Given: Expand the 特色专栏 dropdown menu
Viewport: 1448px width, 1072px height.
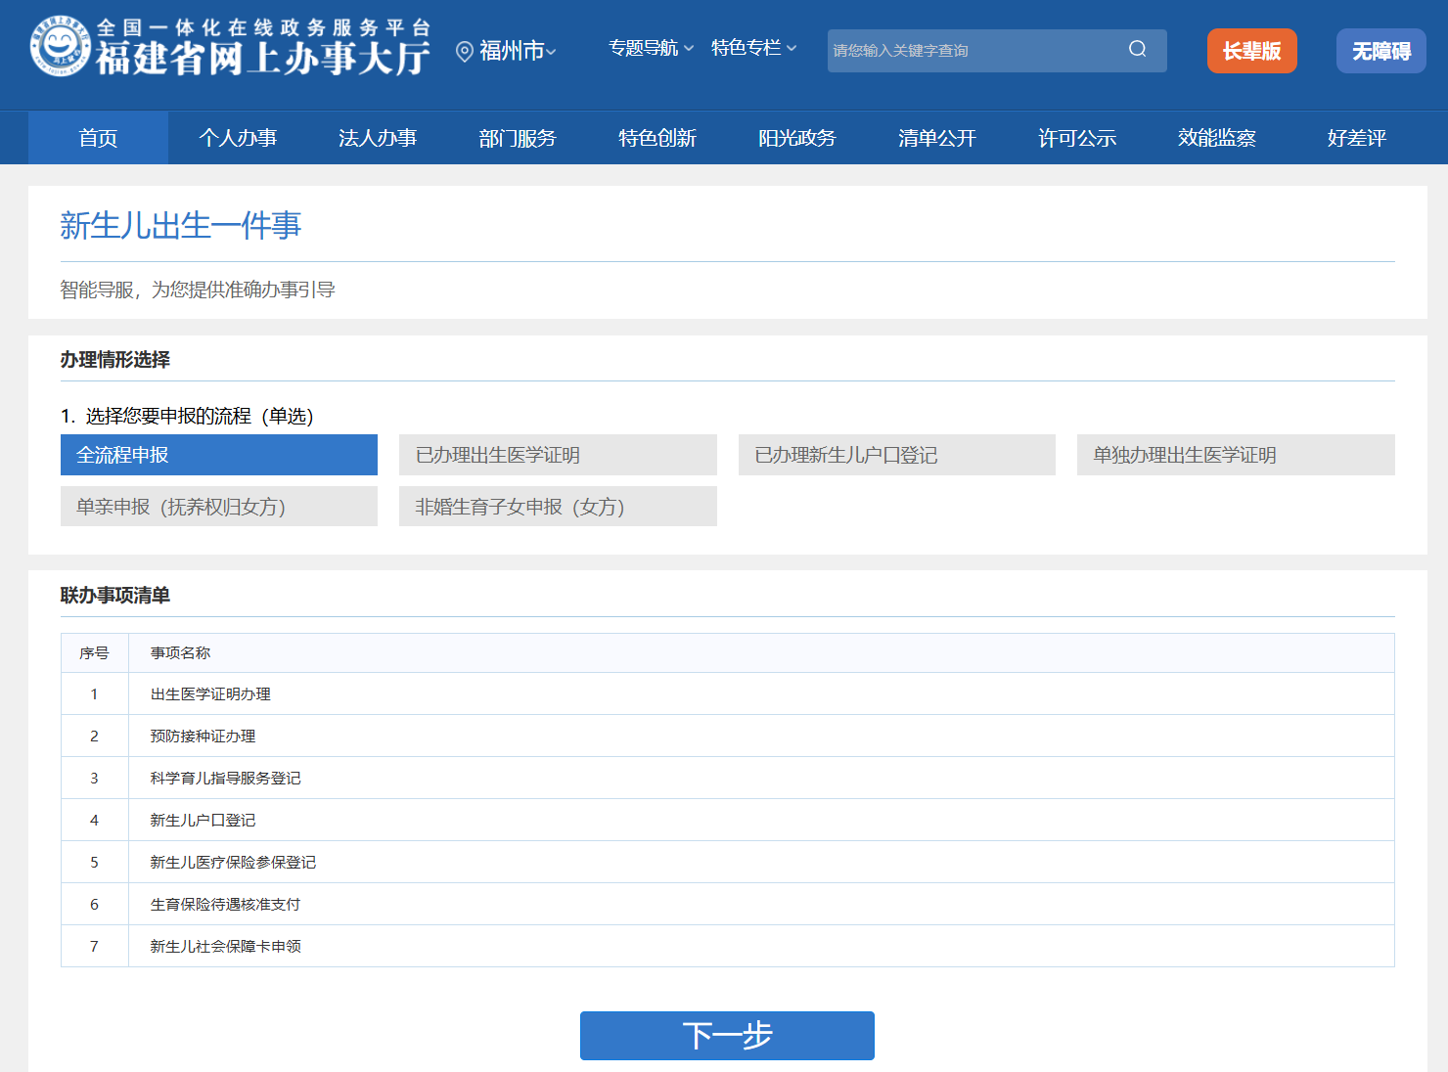Looking at the screenshot, I should click(753, 48).
